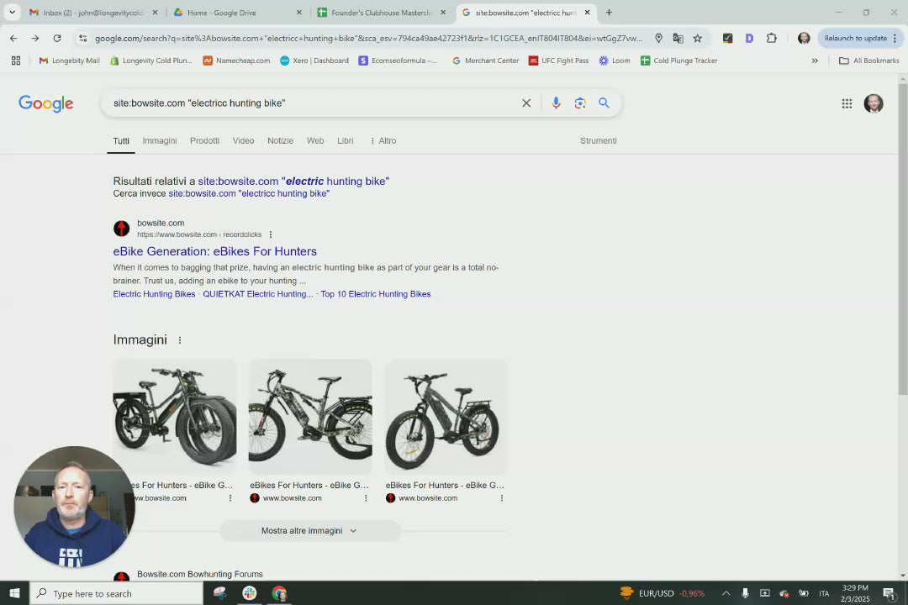Switch to the Founder's Clubhouse Masterclass tab

click(381, 13)
